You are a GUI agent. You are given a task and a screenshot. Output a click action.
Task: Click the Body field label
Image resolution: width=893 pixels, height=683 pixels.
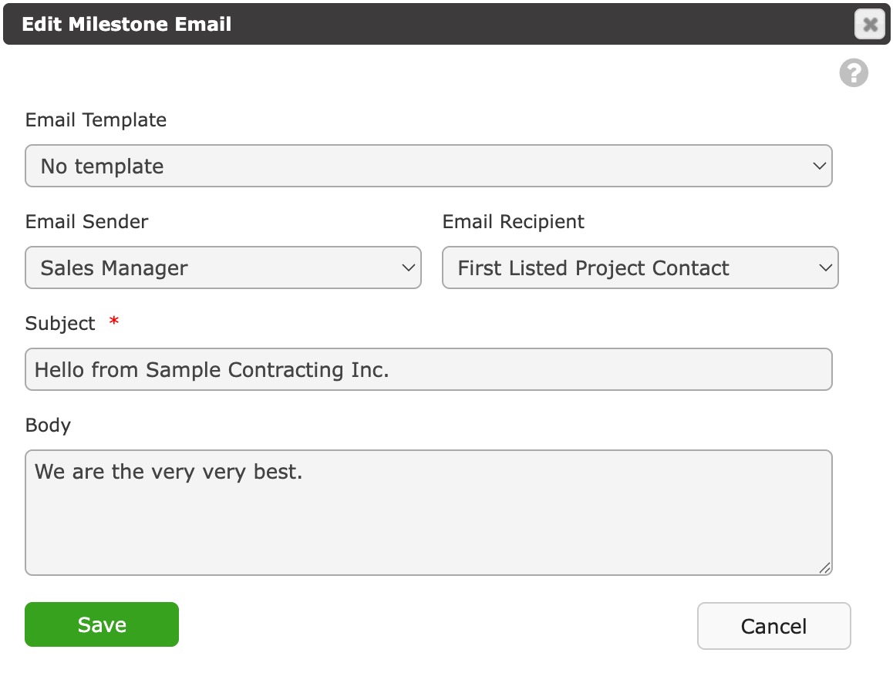click(x=48, y=426)
